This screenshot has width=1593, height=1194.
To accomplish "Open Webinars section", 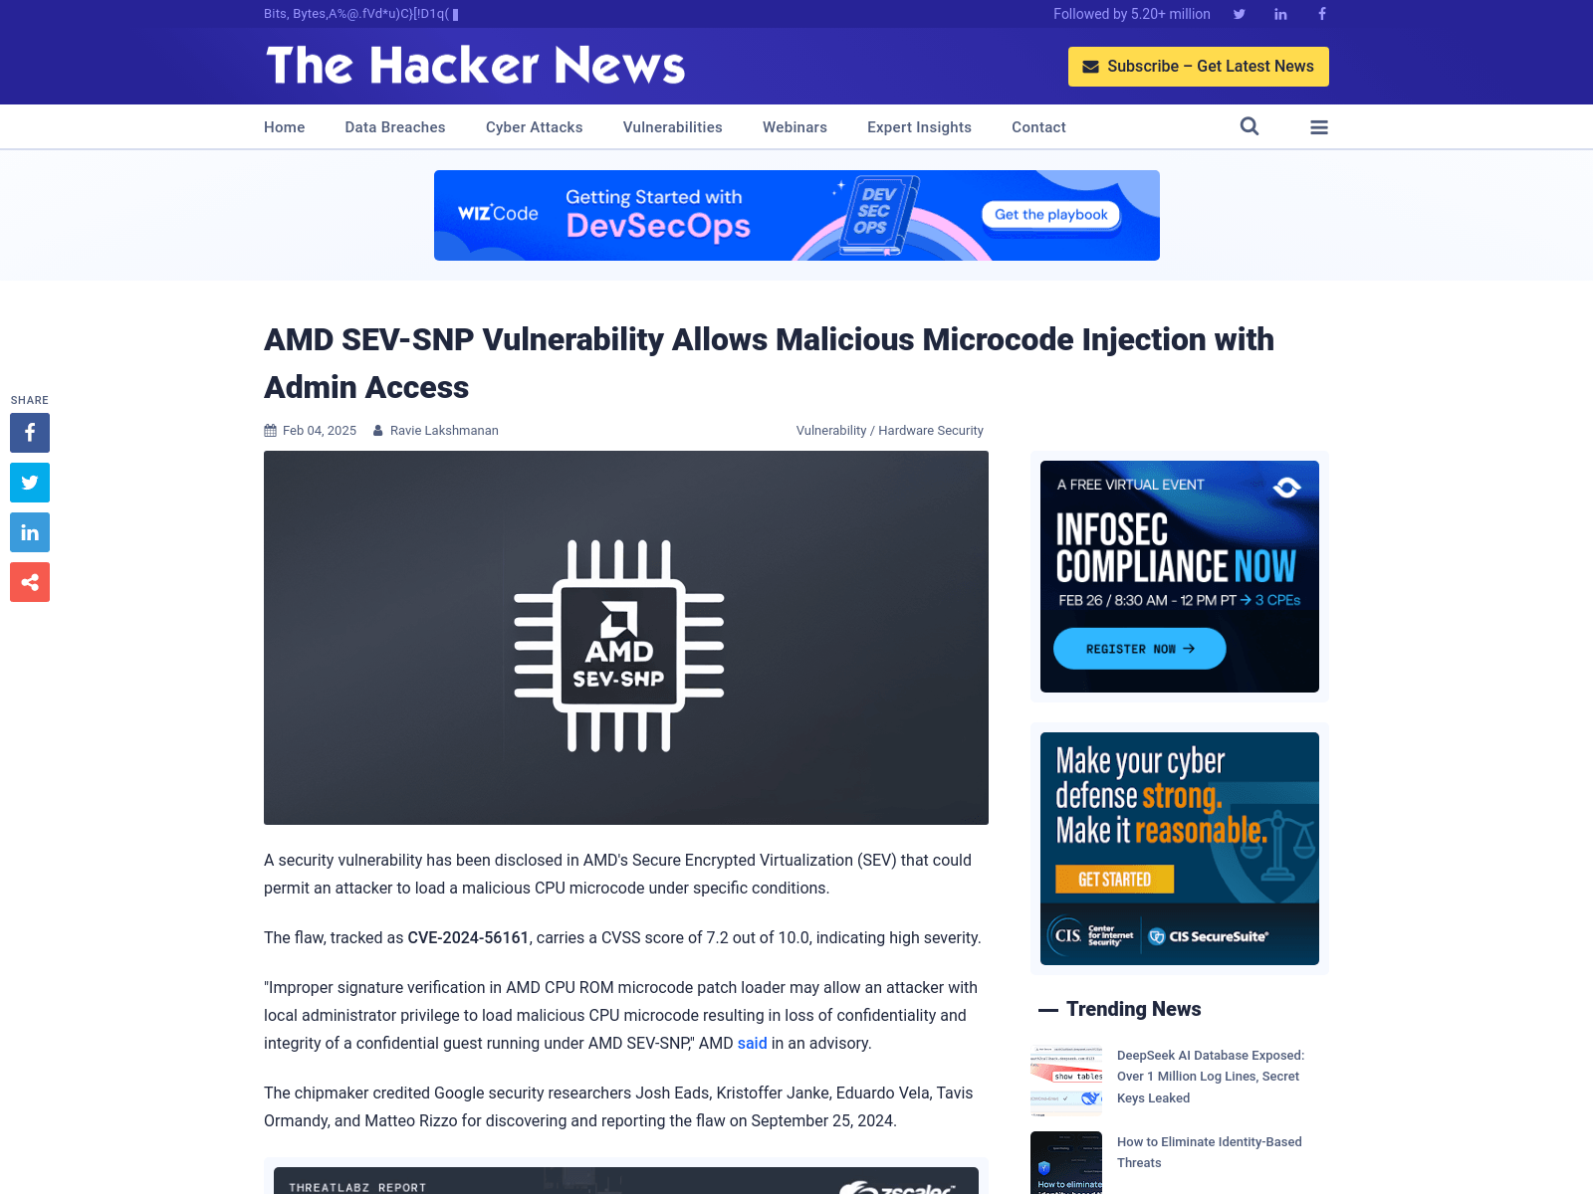I will 795,127.
